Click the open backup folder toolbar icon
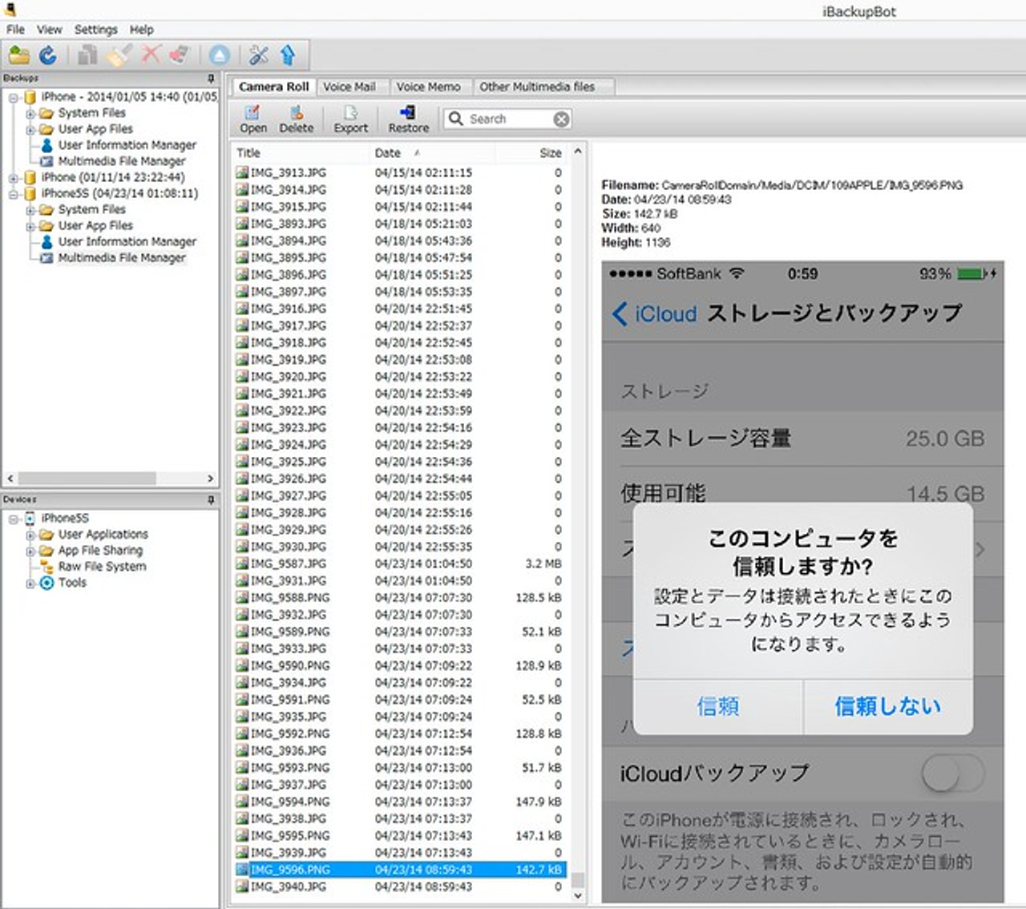 pos(19,55)
